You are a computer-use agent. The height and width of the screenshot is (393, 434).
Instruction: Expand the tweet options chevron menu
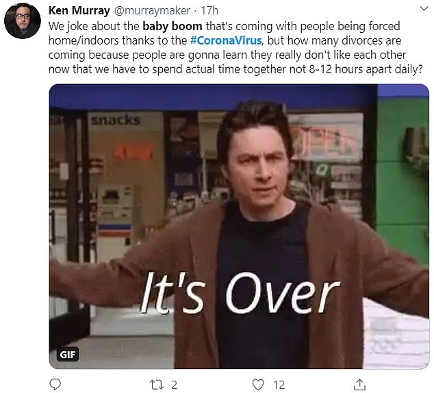click(x=424, y=9)
